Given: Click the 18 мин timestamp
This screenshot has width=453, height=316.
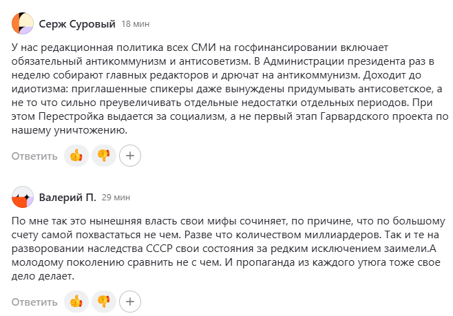Looking at the screenshot, I should (x=135, y=24).
